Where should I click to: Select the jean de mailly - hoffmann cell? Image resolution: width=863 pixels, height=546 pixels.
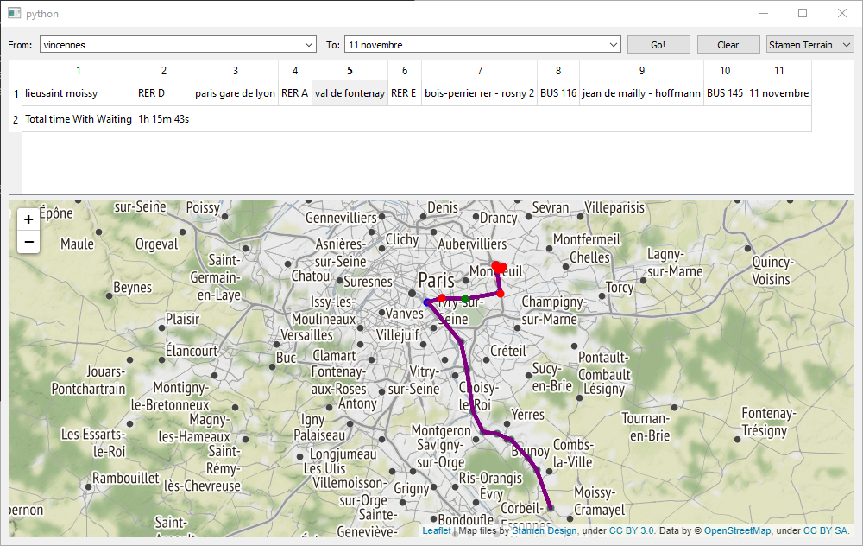point(641,93)
